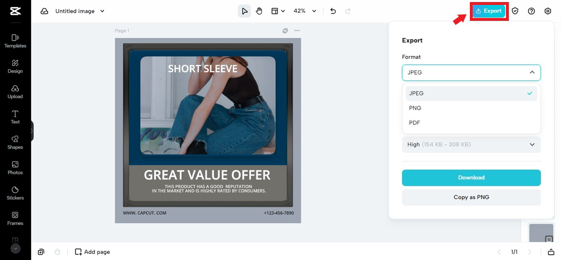Select the +123-456-7890 phone text
Image resolution: width=561 pixels, height=260 pixels.
tap(279, 213)
